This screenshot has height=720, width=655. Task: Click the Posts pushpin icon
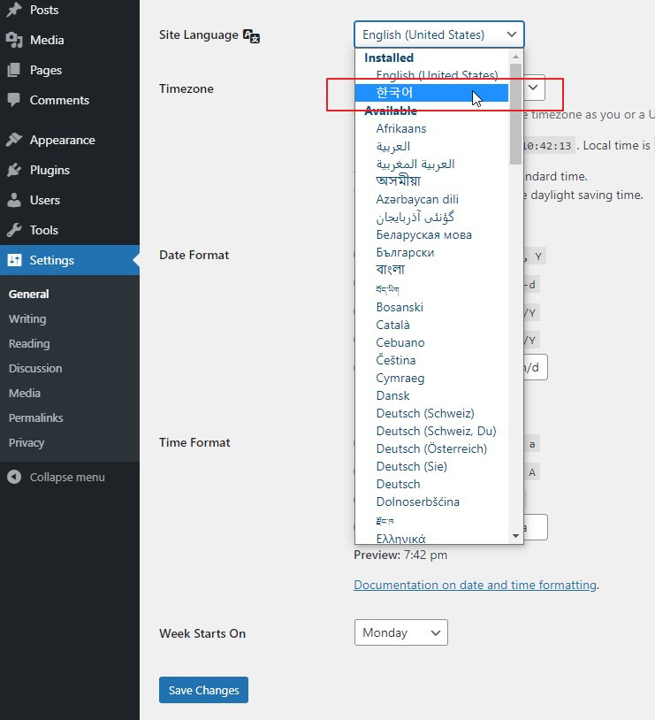[14, 10]
